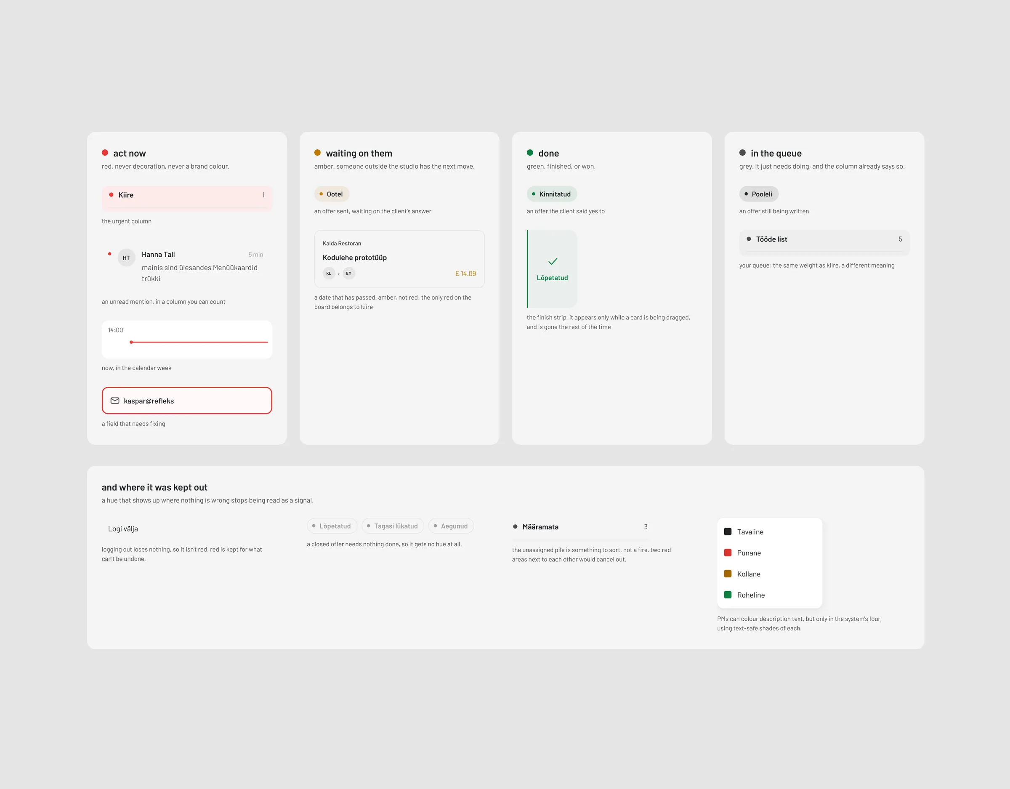Click the green checkmark above Lõpetatud
Screen dimensions: 1010x789
pyautogui.click(x=553, y=261)
